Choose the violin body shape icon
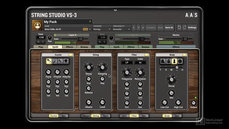 click(x=174, y=61)
